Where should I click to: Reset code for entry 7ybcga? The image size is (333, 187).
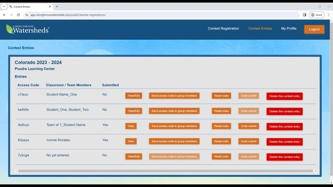point(221,156)
